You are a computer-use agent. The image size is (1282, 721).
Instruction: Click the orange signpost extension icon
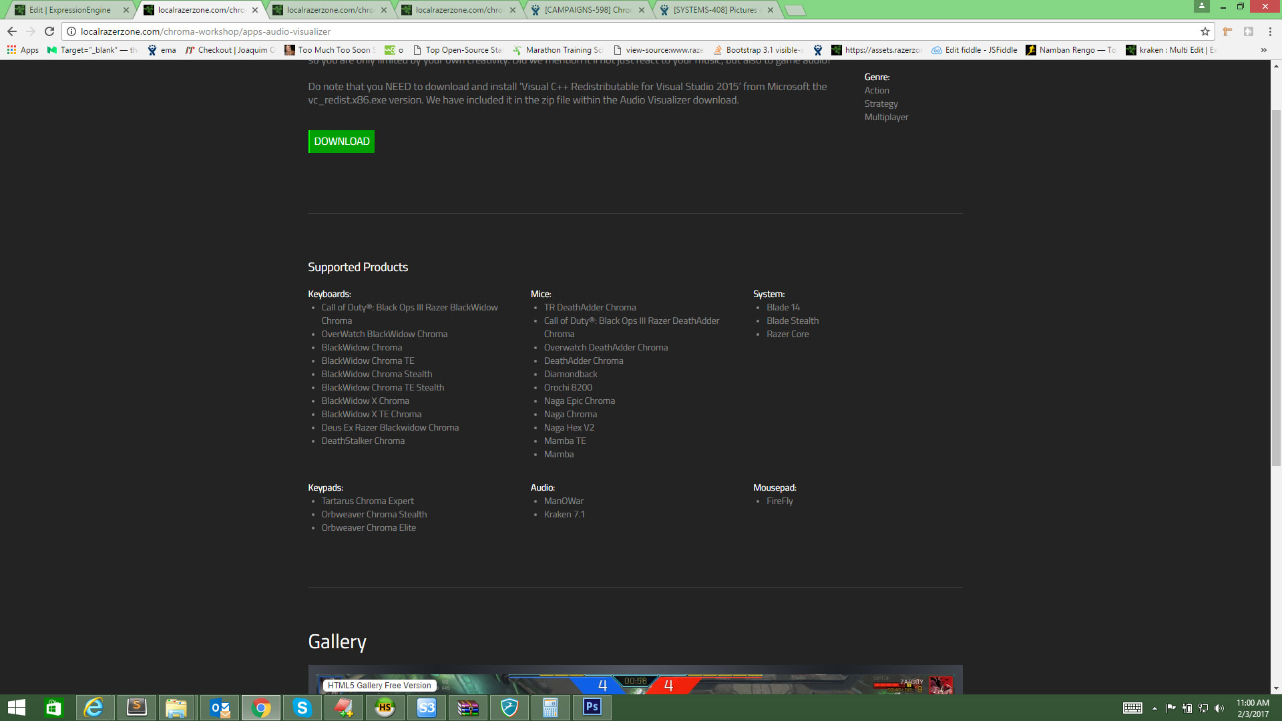coord(1227,31)
